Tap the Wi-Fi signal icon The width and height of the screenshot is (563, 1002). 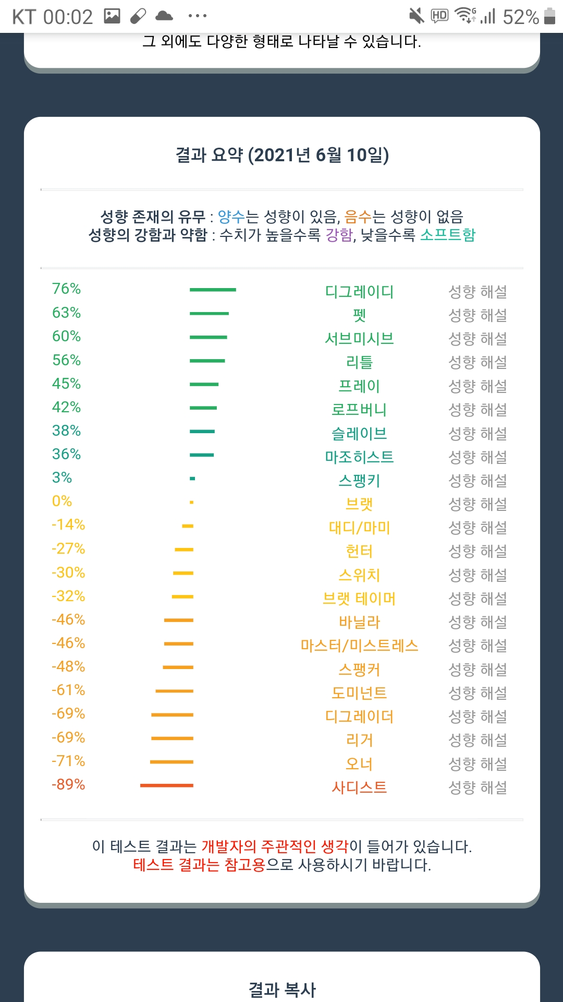[x=465, y=16]
